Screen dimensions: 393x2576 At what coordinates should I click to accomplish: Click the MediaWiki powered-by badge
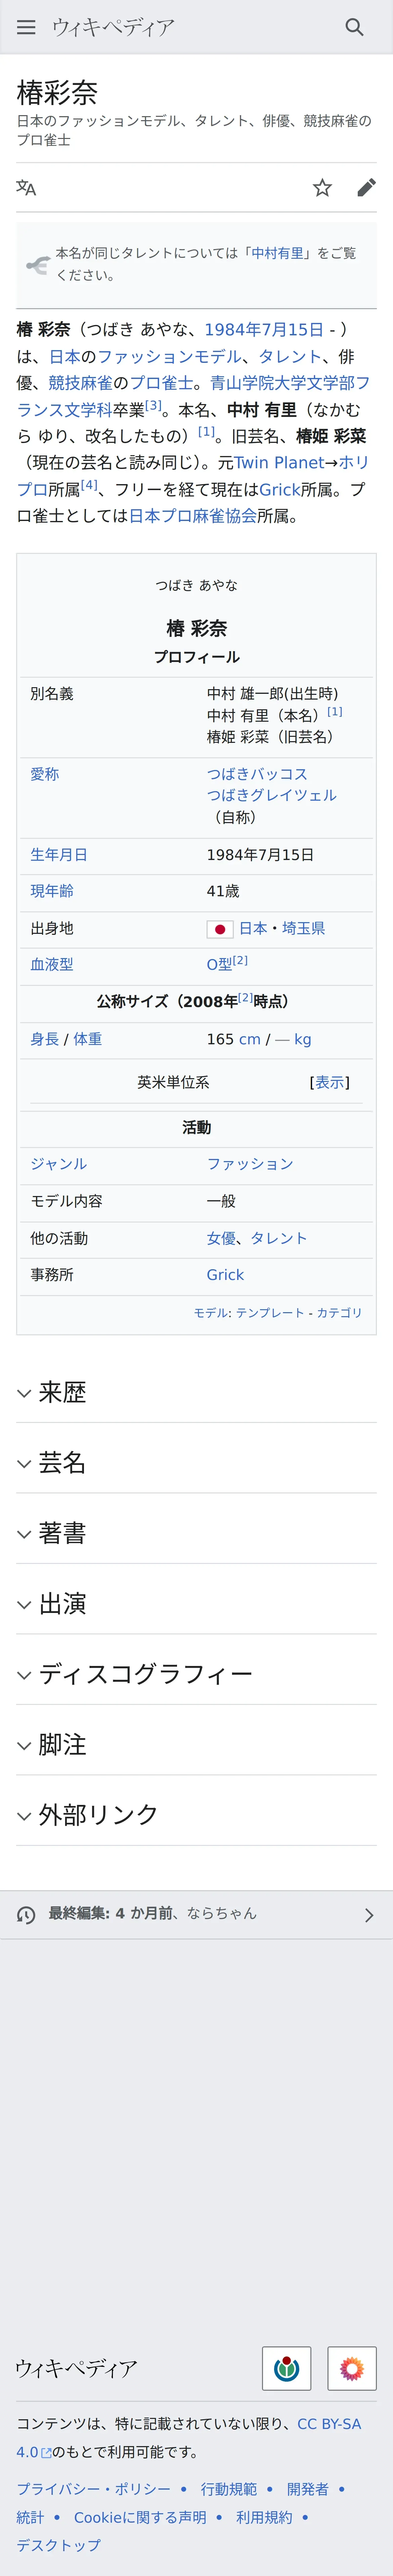click(352, 2368)
